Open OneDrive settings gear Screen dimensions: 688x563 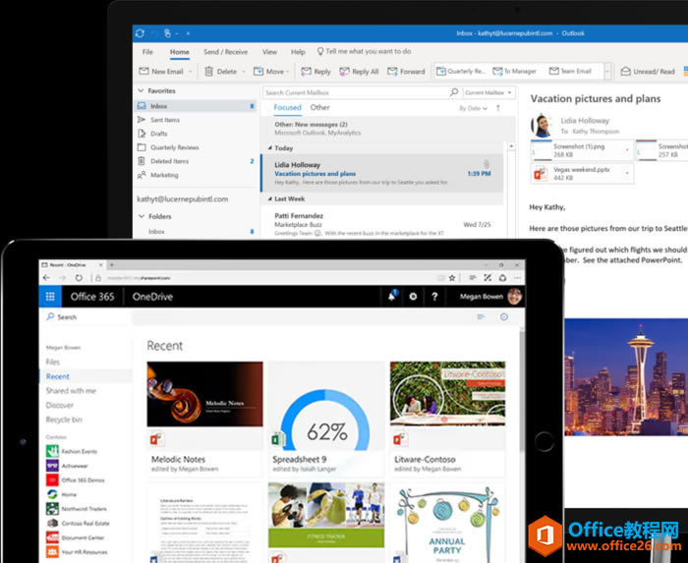click(x=413, y=297)
